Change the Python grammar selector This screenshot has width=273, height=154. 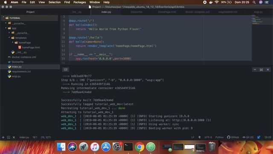click(x=219, y=137)
